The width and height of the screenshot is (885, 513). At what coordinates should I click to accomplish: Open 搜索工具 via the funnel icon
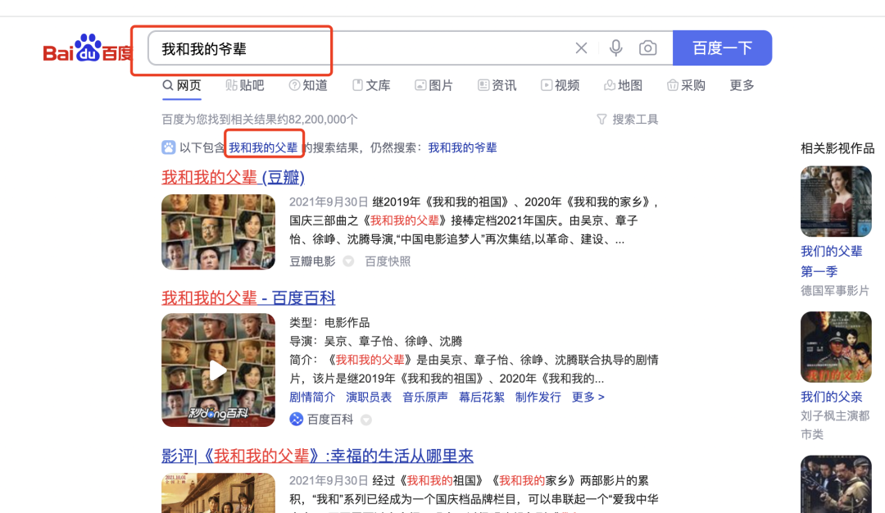[x=601, y=119]
